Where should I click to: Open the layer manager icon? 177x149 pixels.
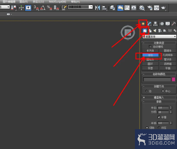(112, 8)
